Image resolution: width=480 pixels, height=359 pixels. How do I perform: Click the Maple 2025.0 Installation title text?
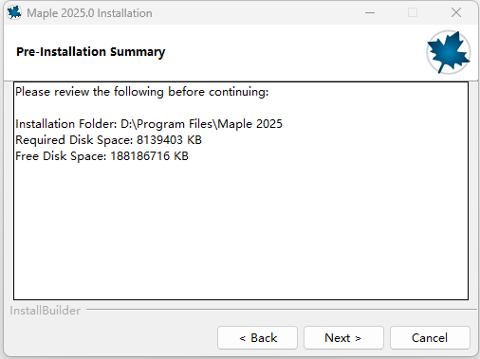89,13
